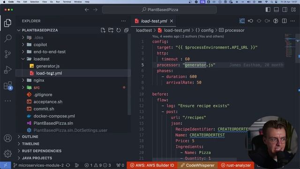Open the Source Control view
The height and width of the screenshot is (169, 300).
[7, 54]
